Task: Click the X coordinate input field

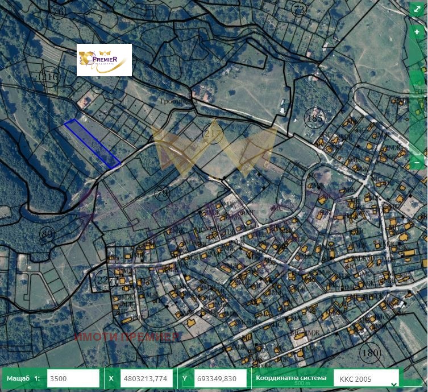Action: 146,378
